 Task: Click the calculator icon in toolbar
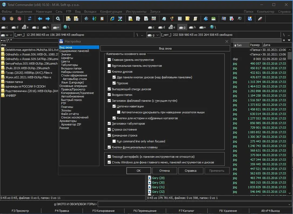(x=180, y=19)
